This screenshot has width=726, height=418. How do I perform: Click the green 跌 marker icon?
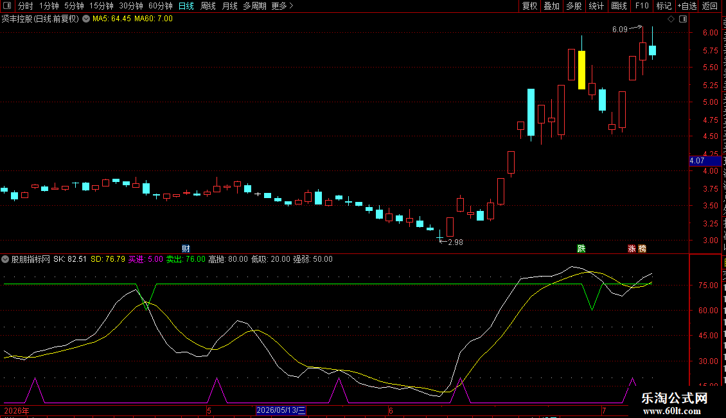coord(581,249)
